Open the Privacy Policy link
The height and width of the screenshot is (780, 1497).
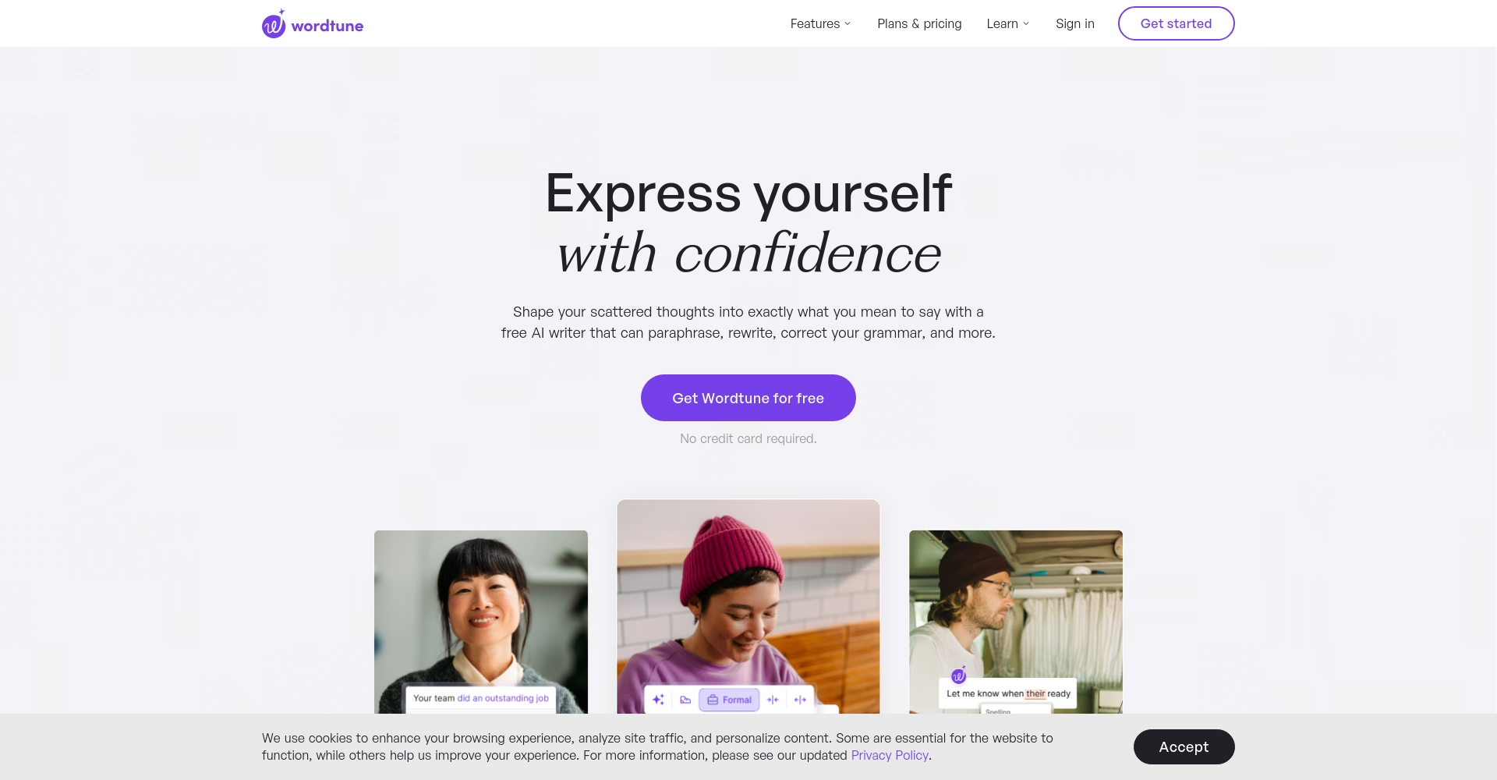890,755
